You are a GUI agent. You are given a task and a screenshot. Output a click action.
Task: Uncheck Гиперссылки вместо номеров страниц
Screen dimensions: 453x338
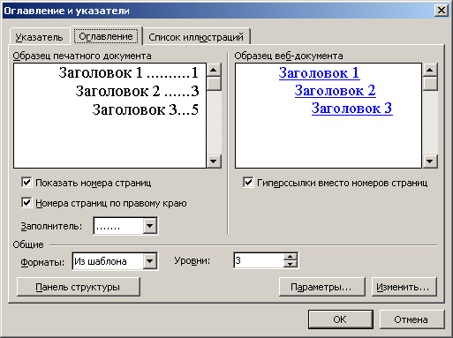click(248, 183)
